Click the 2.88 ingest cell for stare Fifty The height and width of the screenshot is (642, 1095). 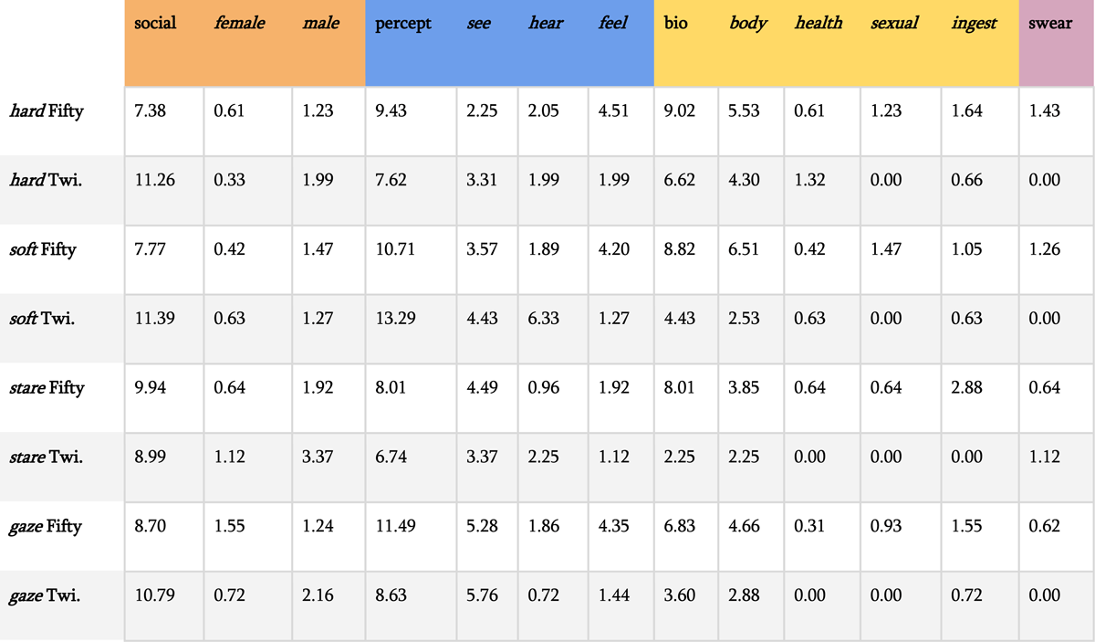(966, 388)
